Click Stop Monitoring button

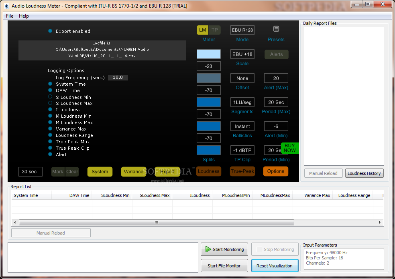coord(275,249)
